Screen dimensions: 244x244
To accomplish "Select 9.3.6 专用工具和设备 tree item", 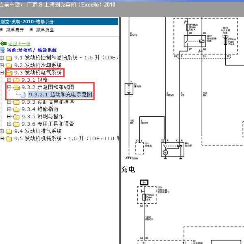I will point(48,124).
